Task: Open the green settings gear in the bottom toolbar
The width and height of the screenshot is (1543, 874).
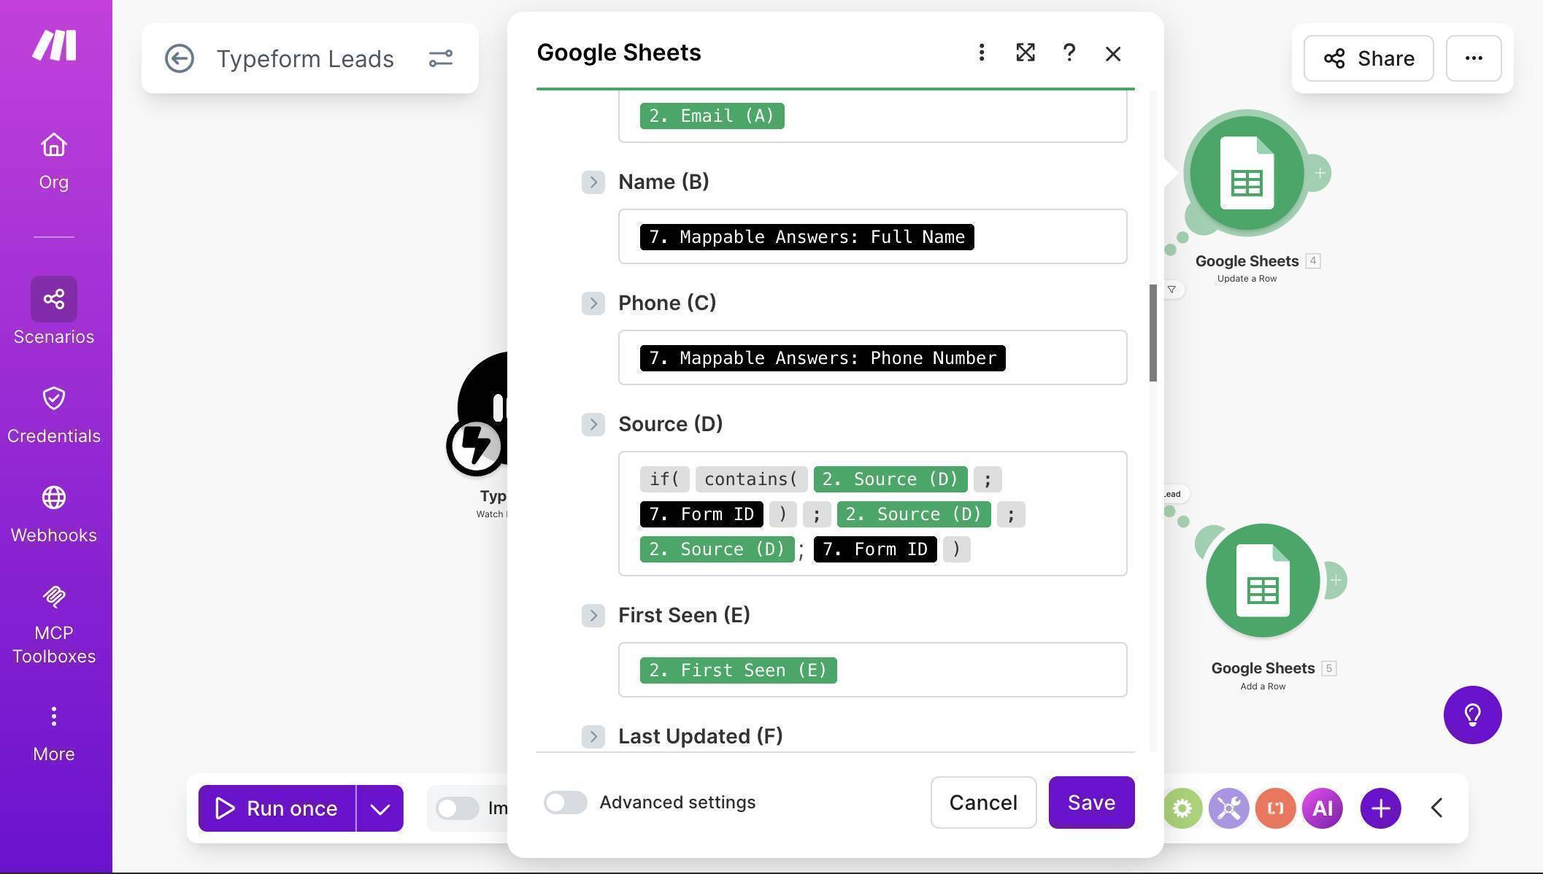Action: coord(1182,808)
